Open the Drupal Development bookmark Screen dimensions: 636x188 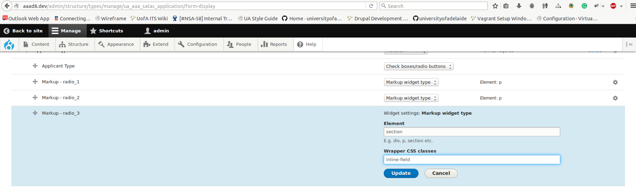[378, 19]
